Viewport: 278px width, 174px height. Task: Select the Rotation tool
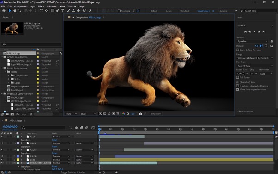(42, 11)
